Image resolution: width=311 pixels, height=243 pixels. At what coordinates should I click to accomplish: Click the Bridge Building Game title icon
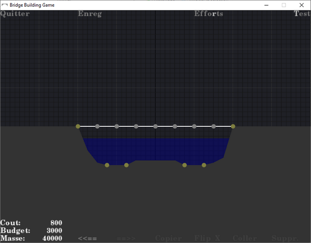(x=5, y=5)
